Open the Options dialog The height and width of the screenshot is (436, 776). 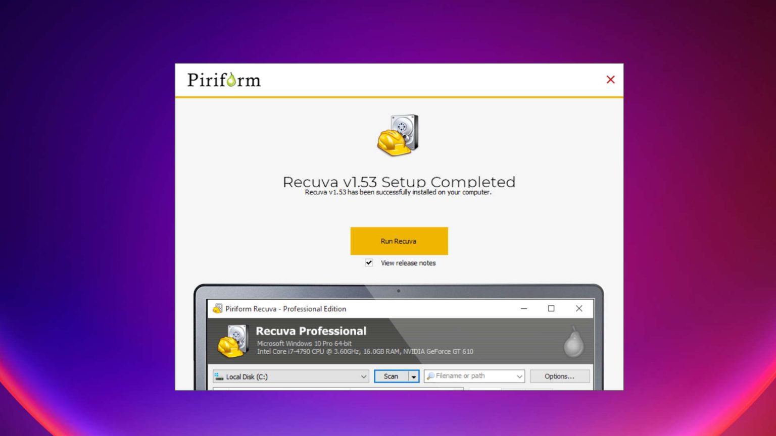(x=560, y=376)
